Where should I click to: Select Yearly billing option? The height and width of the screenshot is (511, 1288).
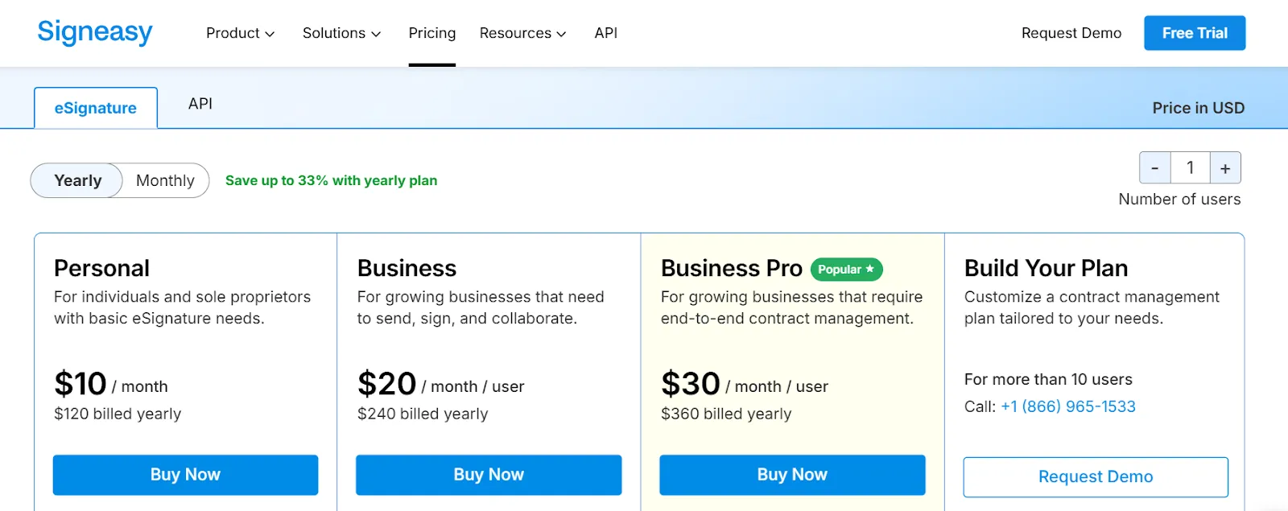coord(78,180)
